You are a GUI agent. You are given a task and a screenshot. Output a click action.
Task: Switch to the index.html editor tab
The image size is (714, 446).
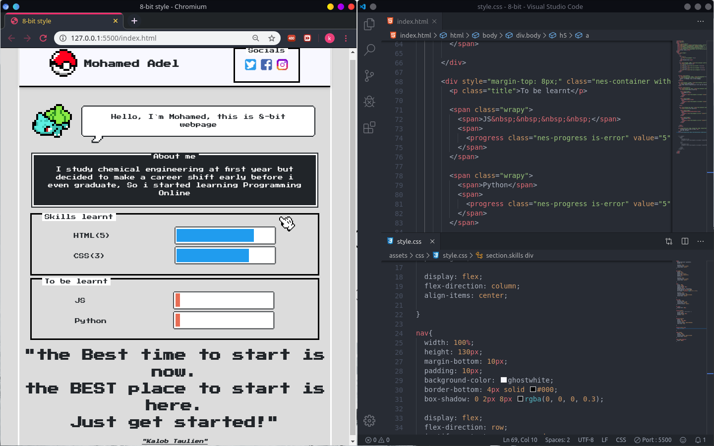pos(412,21)
